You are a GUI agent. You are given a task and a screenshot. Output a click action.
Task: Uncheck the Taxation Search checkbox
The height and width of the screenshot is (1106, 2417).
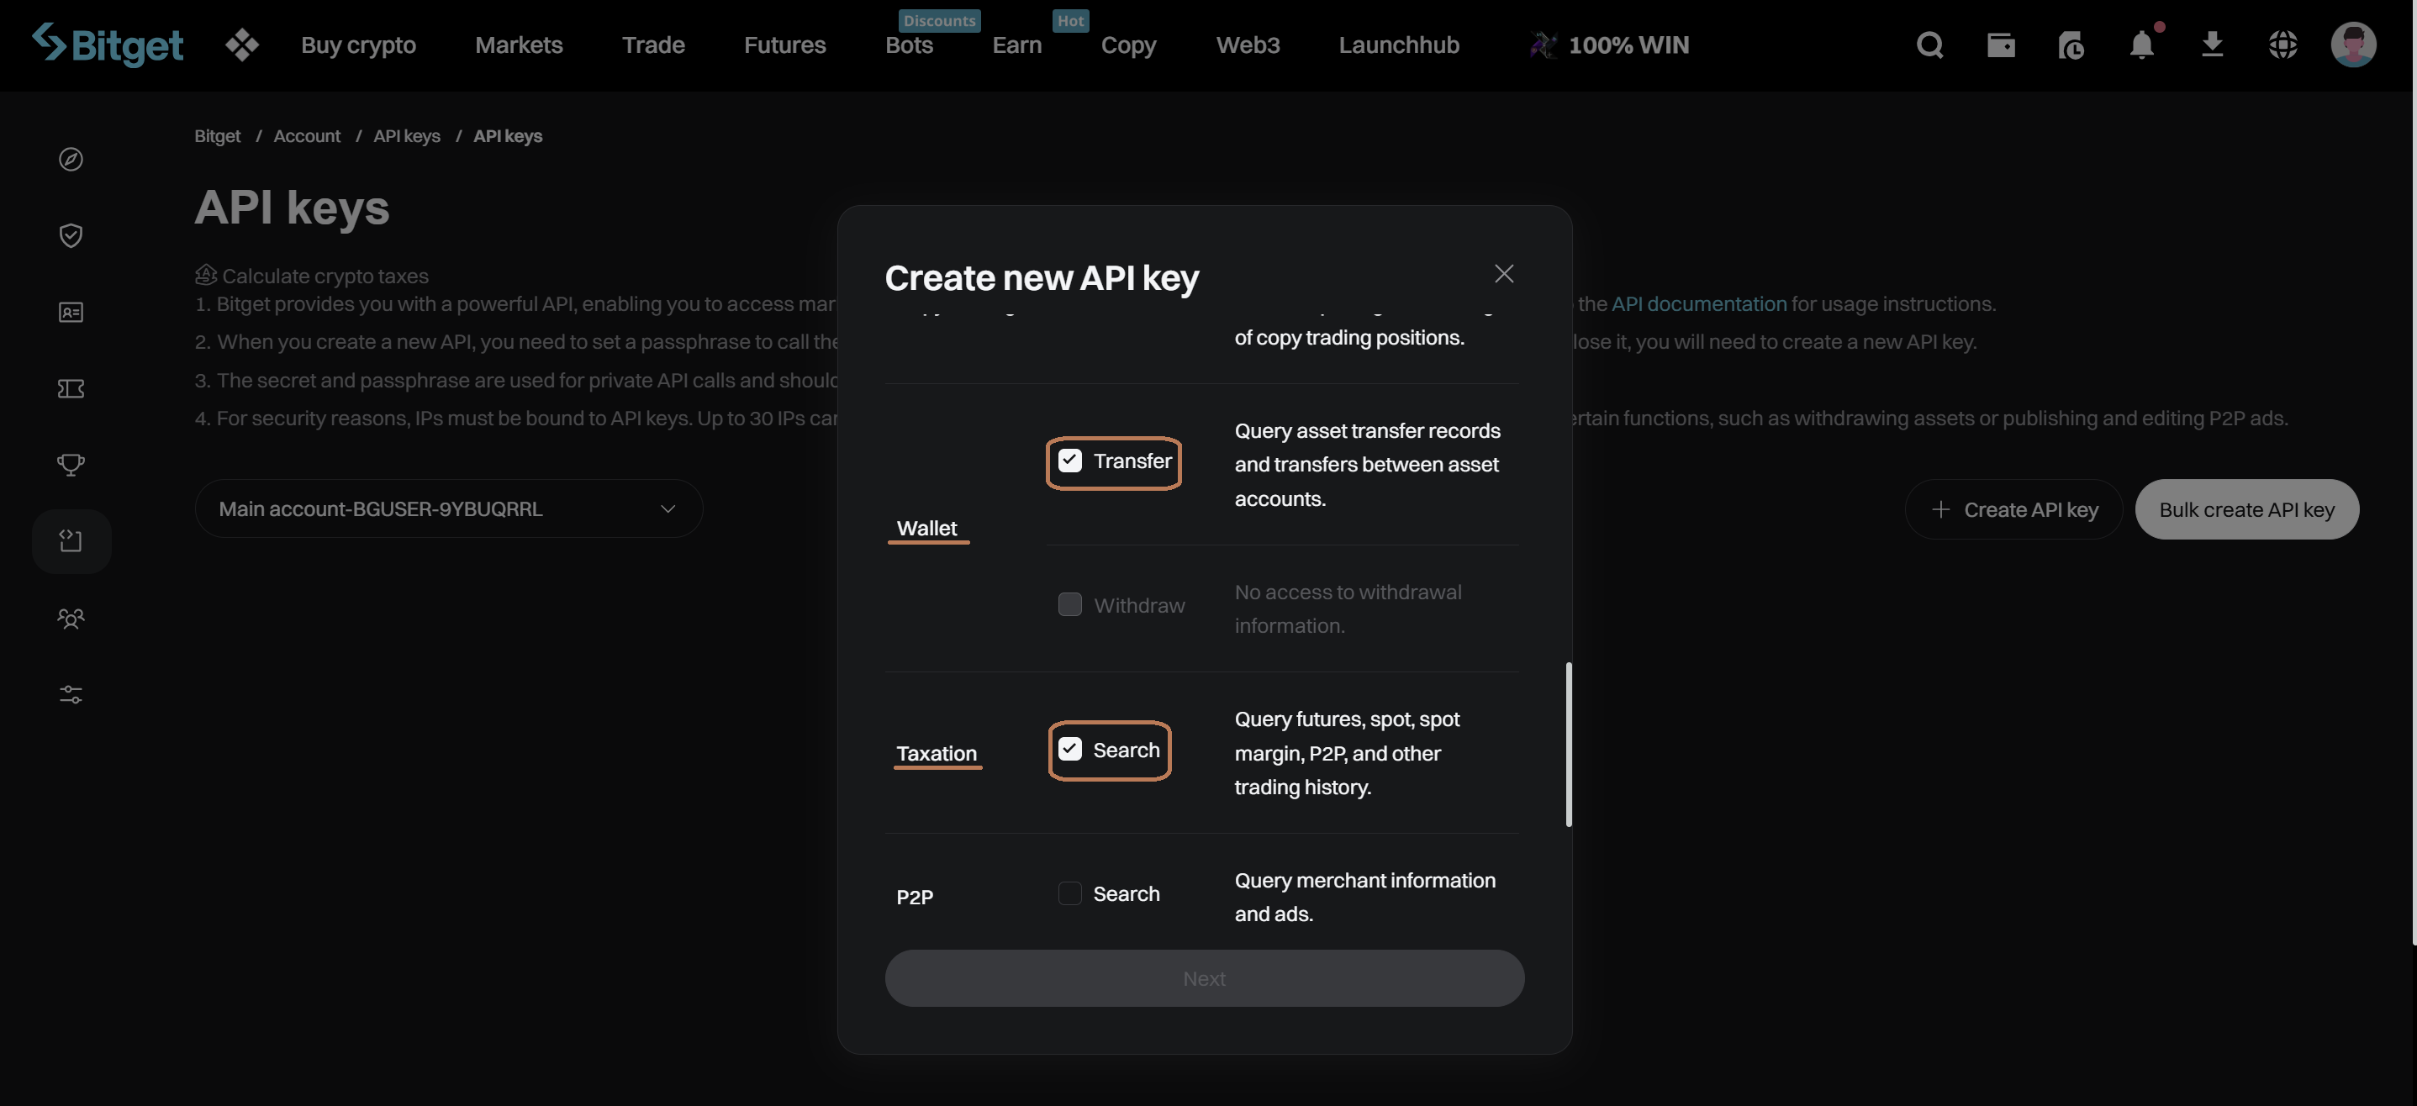tap(1069, 750)
